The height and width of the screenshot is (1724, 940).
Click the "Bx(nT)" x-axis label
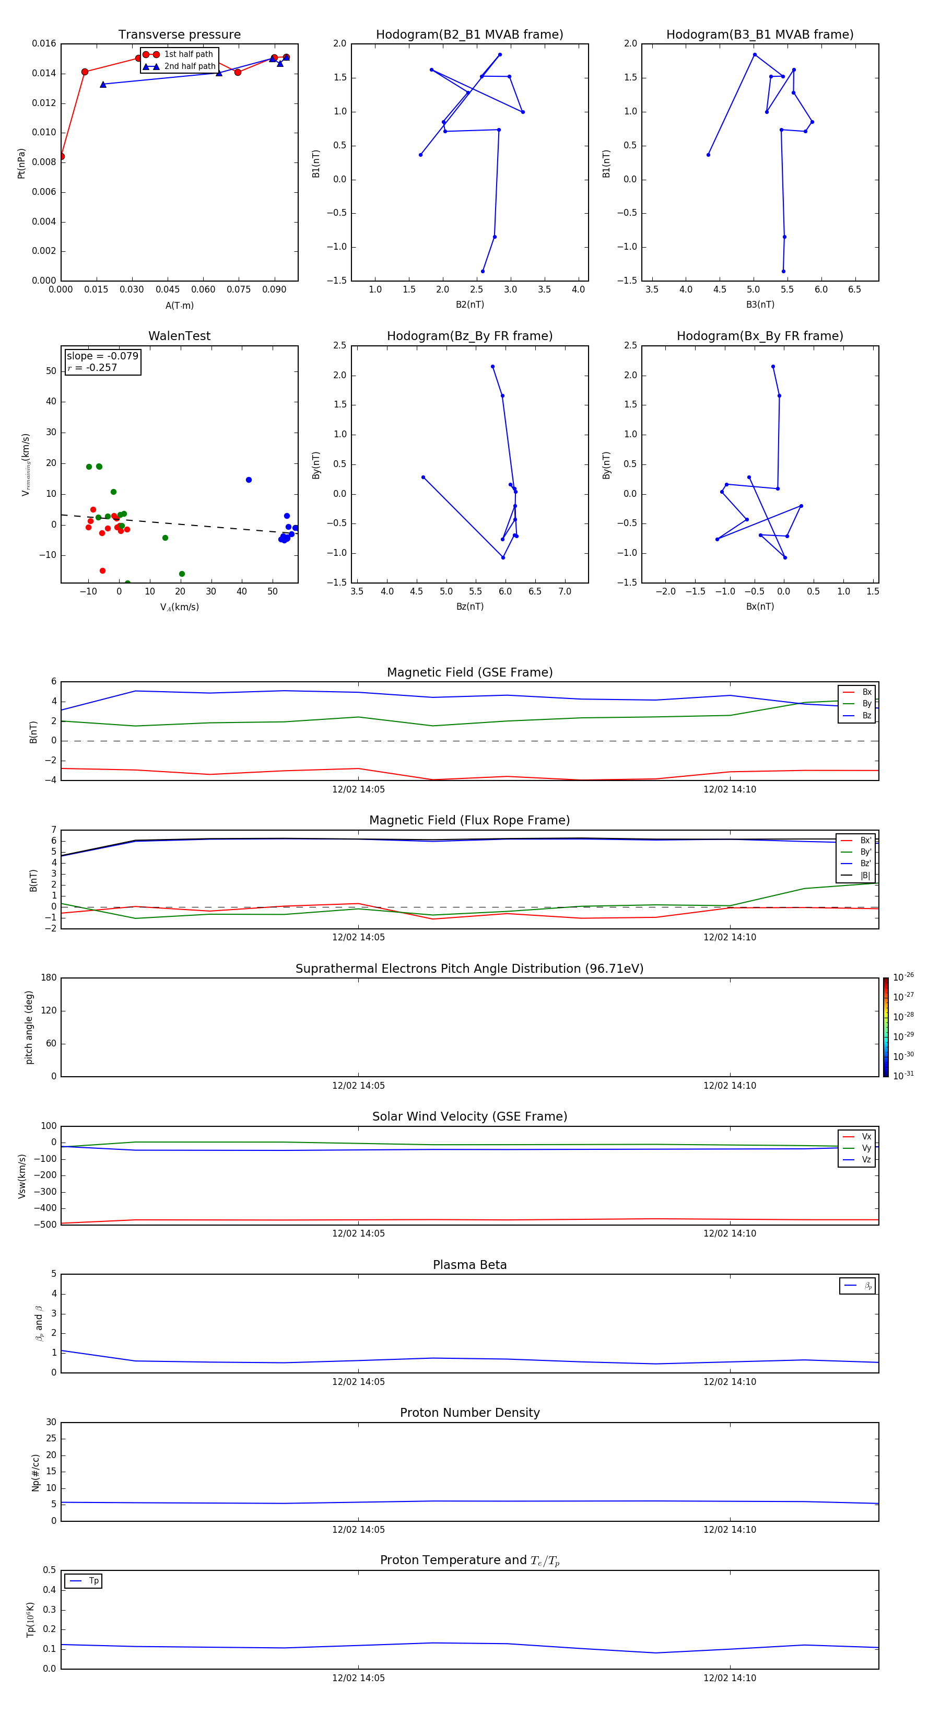760,607
